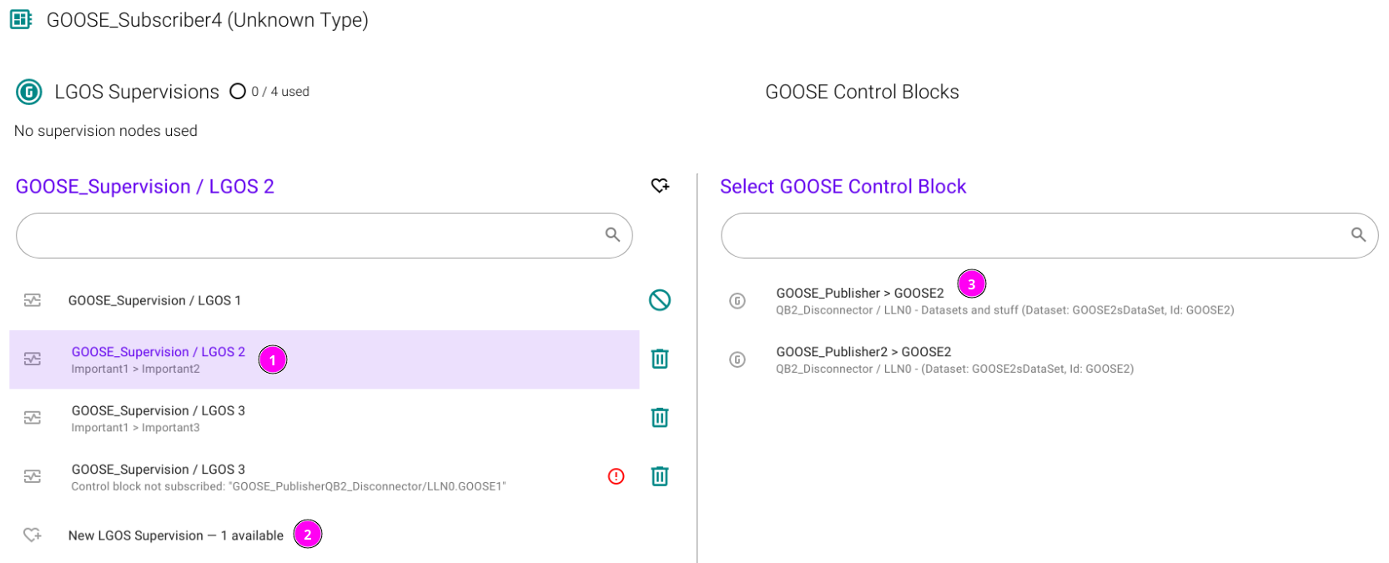
Task: Focus the Select GOOSE Control Block search field
Action: [1049, 235]
